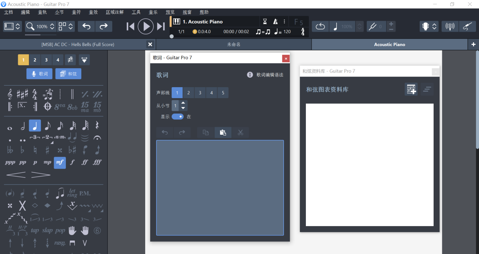Viewport: 479px width, 254px height.
Task: Open the 工具 menu
Action: (x=136, y=12)
